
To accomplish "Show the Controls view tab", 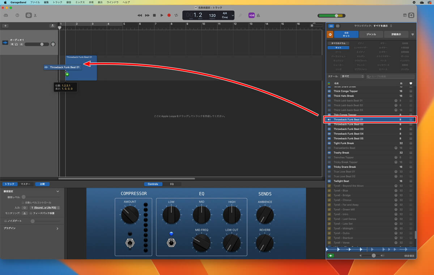I will pyautogui.click(x=153, y=184).
